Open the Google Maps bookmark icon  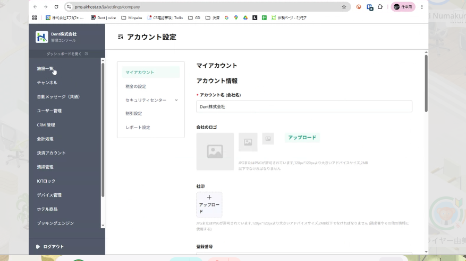pyautogui.click(x=236, y=17)
